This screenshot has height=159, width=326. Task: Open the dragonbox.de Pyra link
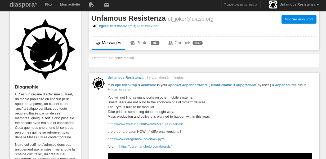point(136,139)
